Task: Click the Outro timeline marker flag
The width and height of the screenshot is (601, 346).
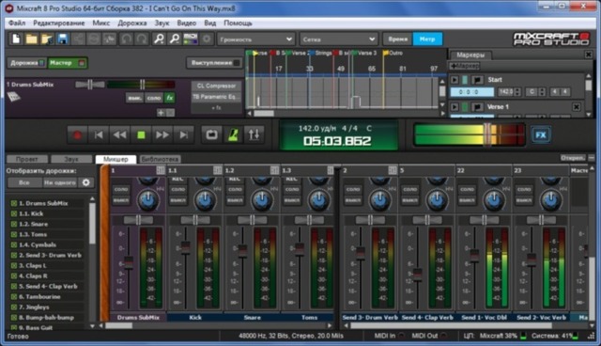Action: (x=386, y=53)
